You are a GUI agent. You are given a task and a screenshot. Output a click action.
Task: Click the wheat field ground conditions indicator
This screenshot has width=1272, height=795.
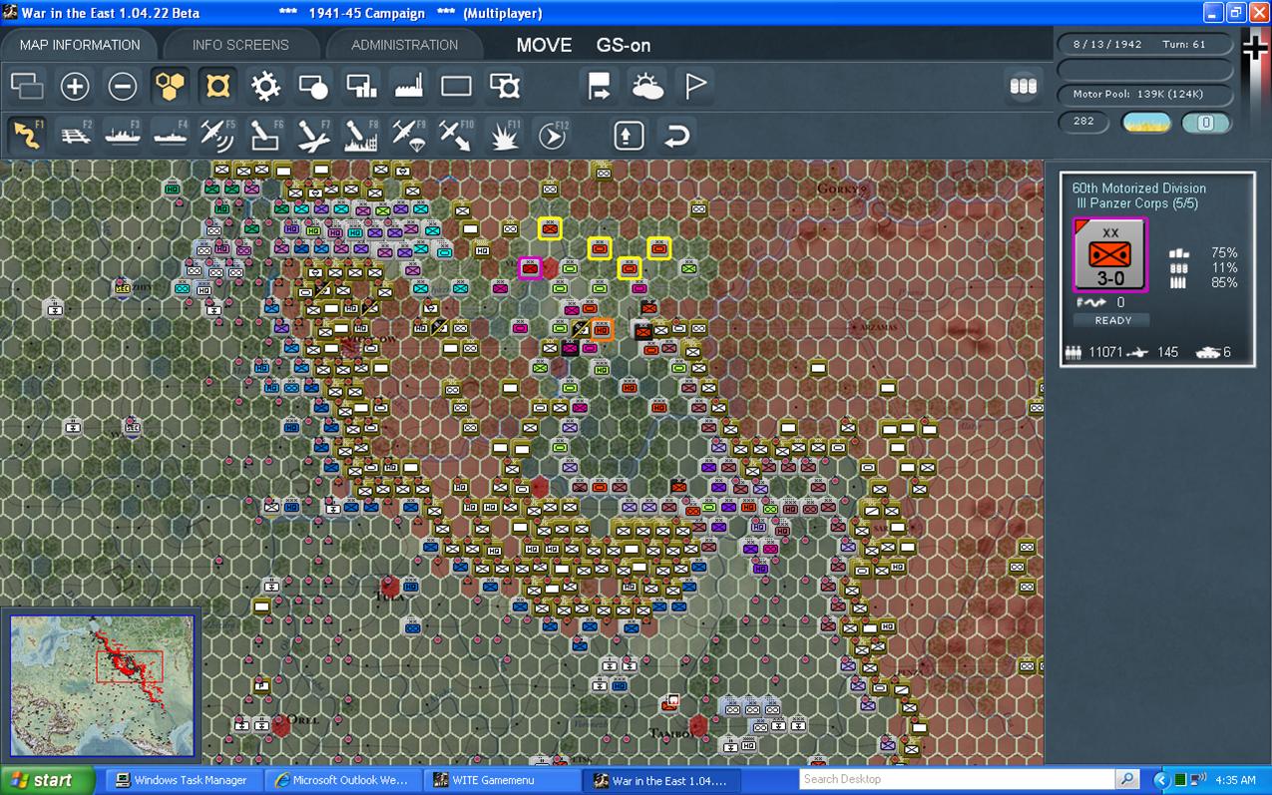pyautogui.click(x=1146, y=123)
